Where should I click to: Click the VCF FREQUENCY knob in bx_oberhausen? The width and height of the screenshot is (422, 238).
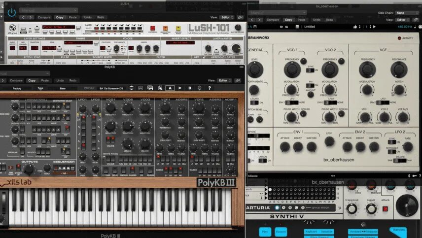click(x=367, y=69)
